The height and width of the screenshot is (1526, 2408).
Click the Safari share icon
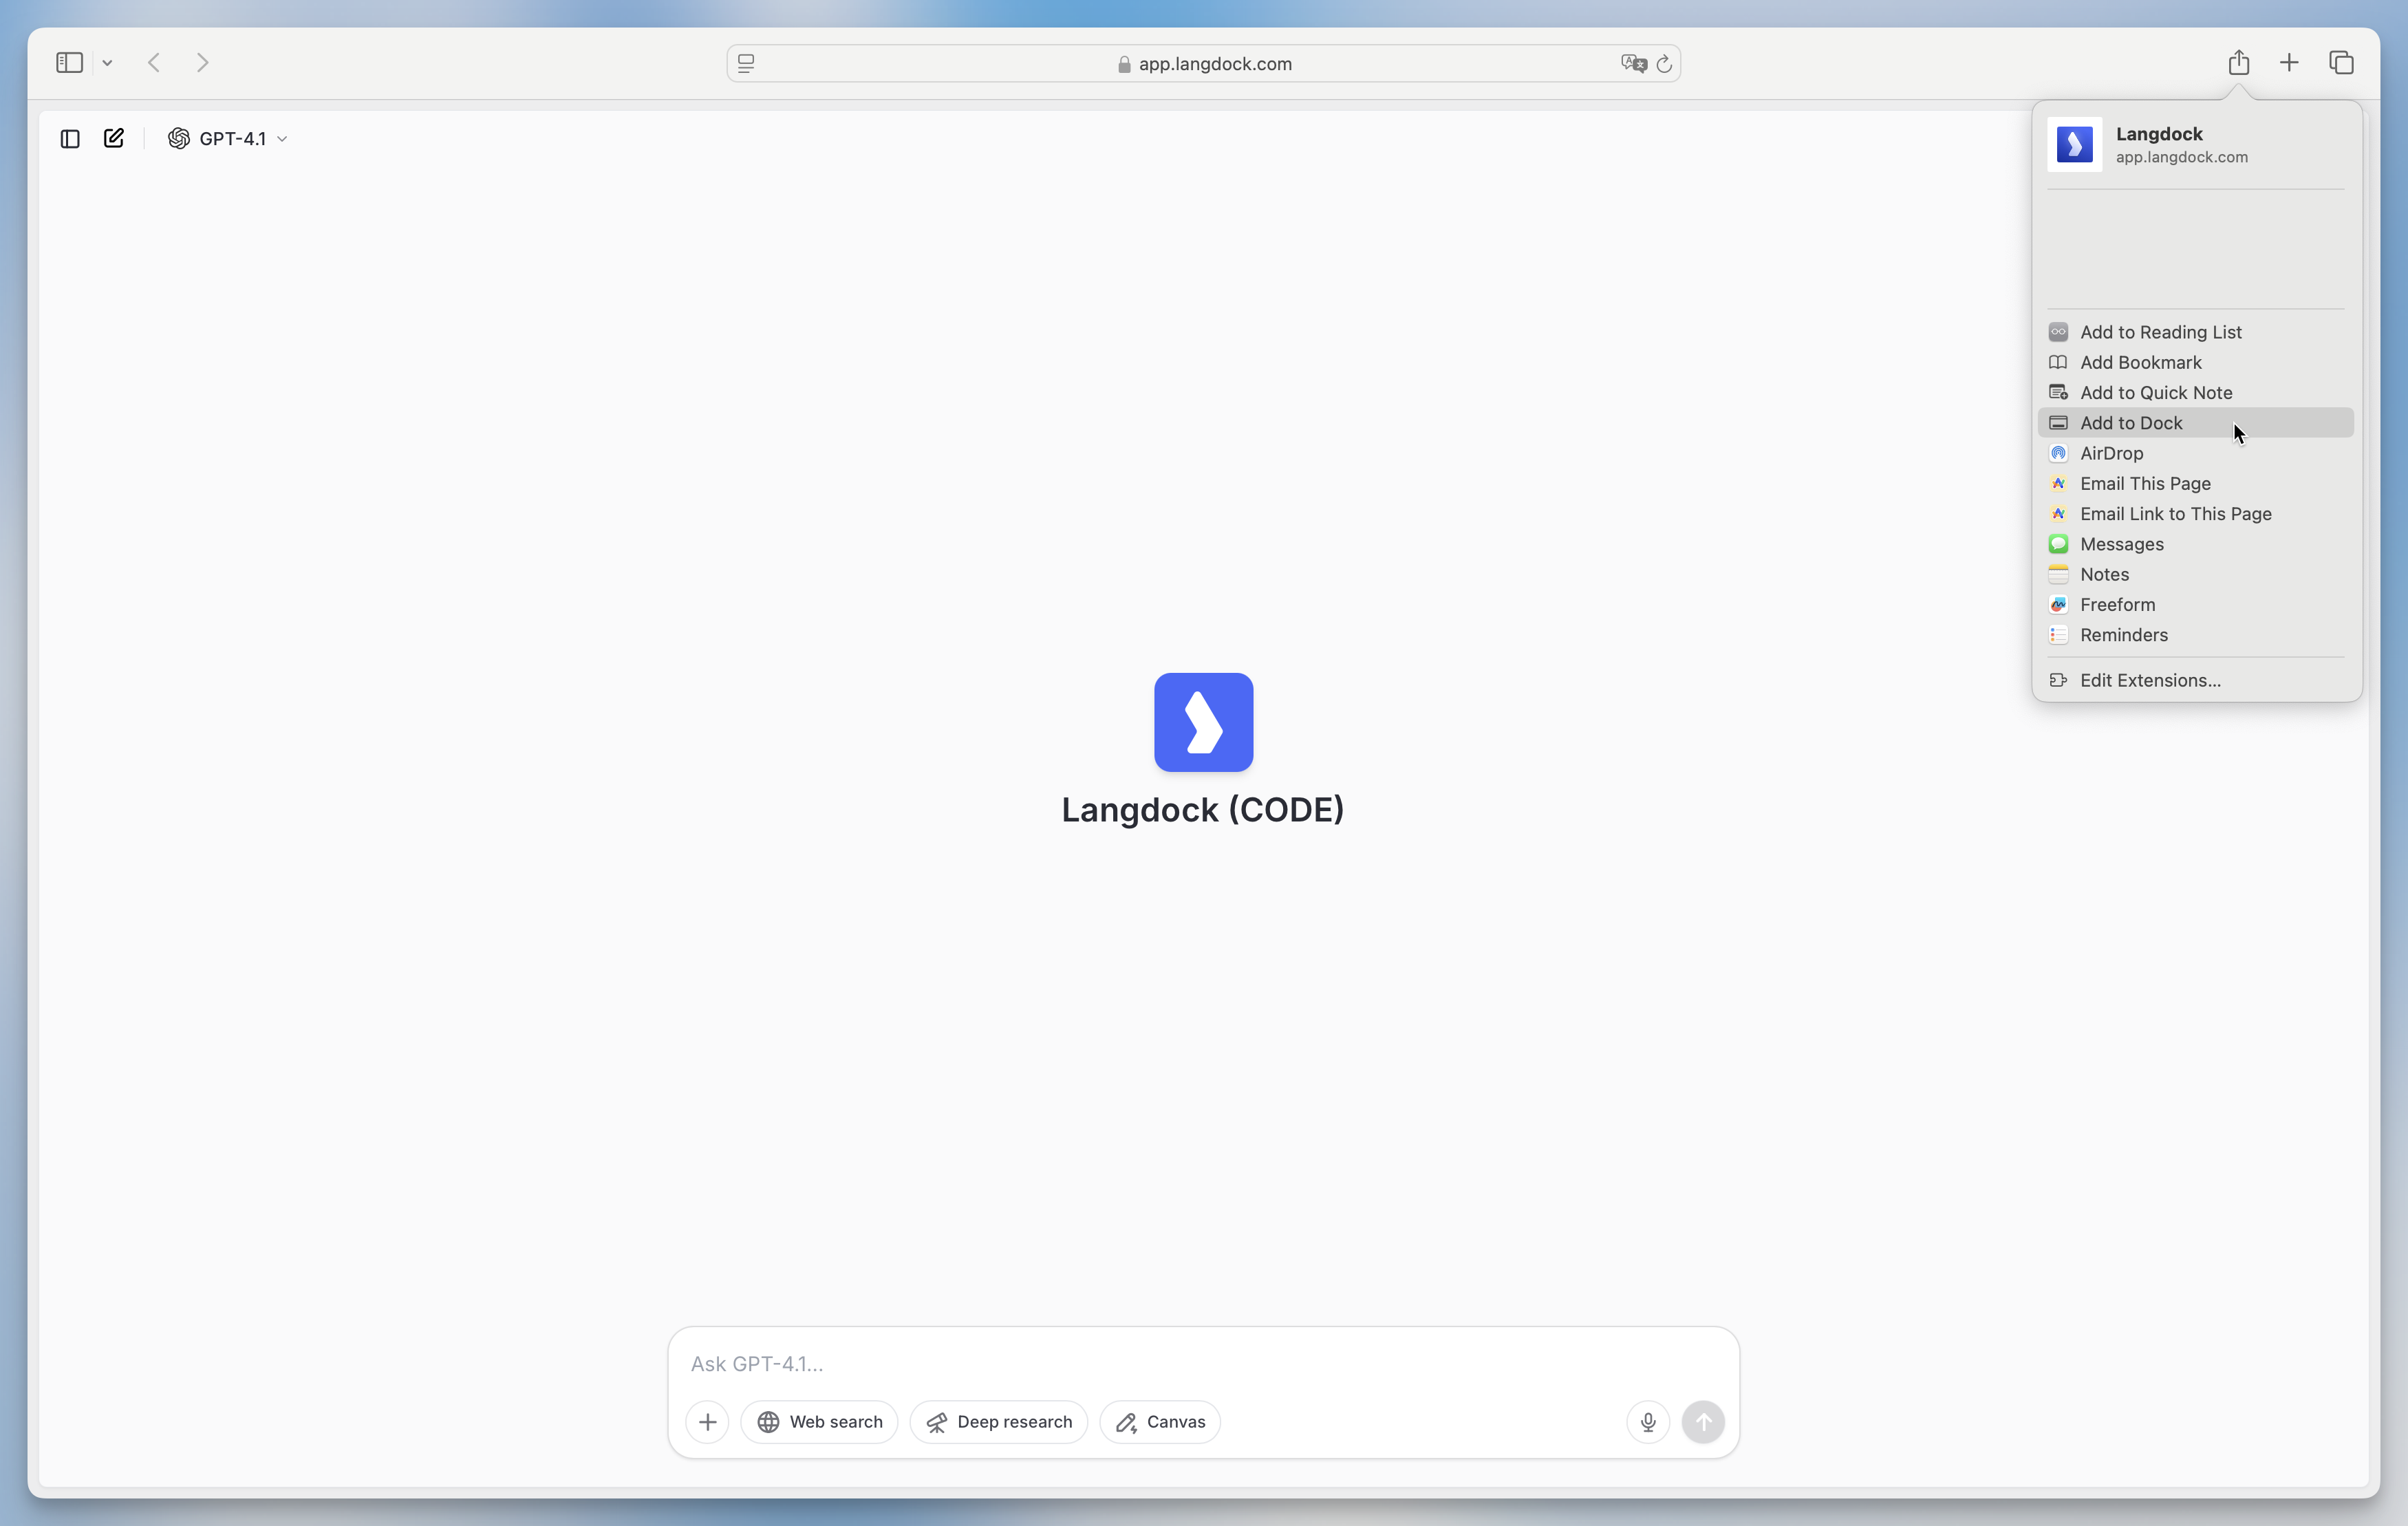pyautogui.click(x=2238, y=63)
